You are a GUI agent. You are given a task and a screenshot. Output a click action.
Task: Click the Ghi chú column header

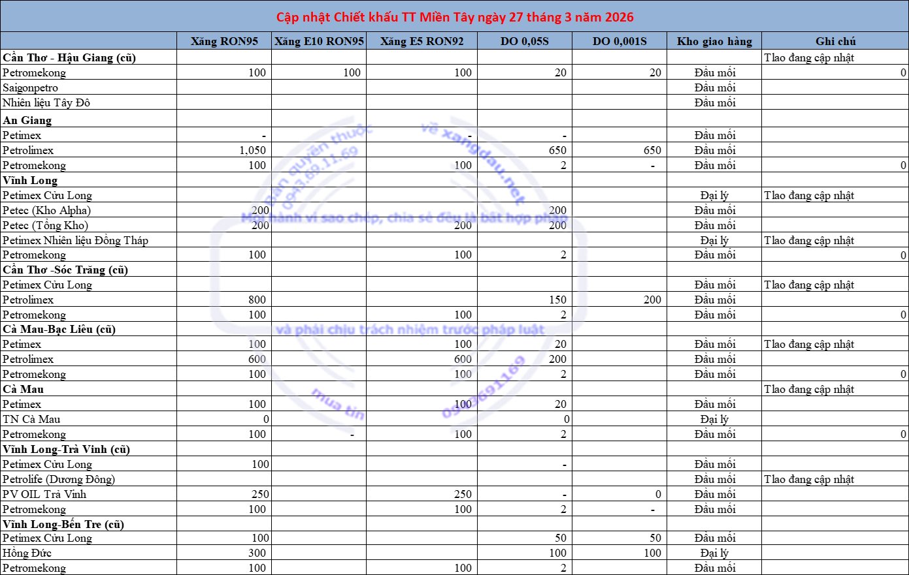(x=835, y=41)
